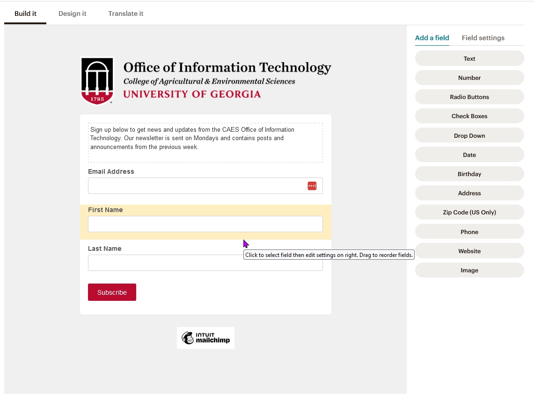
Task: Add a Radio Buttons field
Action: pos(469,97)
